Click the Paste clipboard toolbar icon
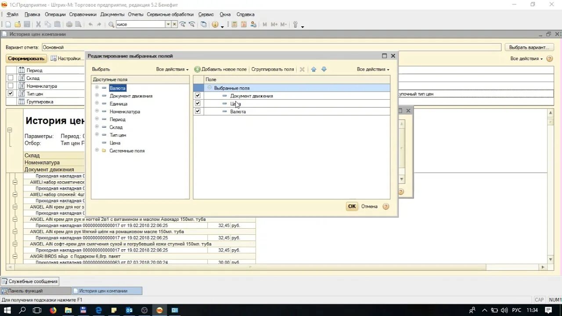This screenshot has height=316, width=562. click(57, 25)
